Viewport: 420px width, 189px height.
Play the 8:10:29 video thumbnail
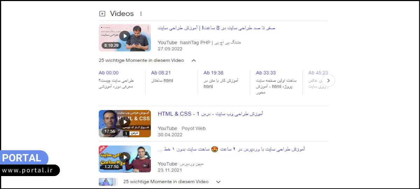[125, 38]
